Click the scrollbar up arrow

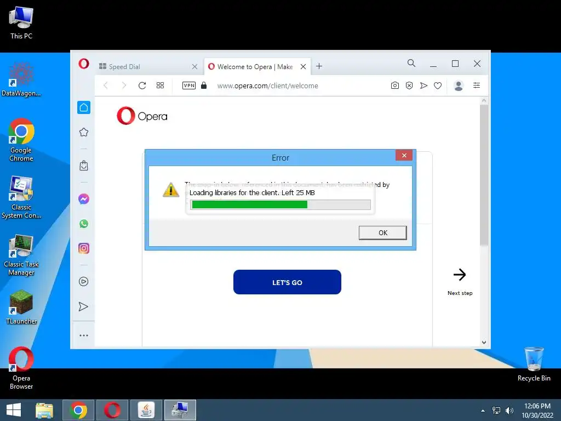[x=484, y=101]
